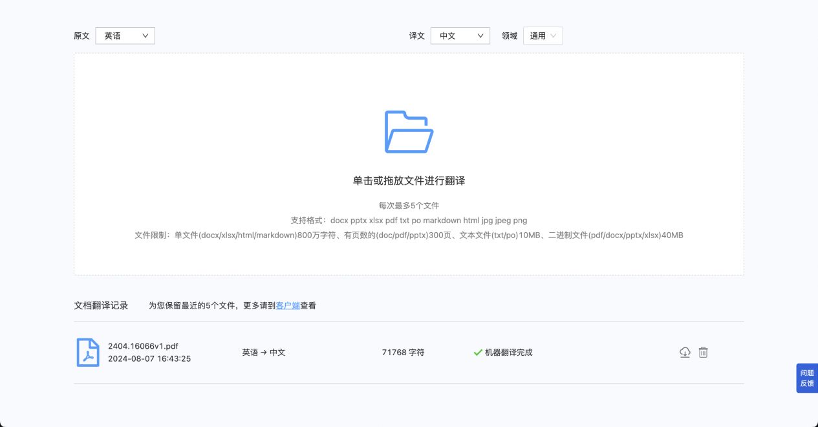Click the 71768 字符 character count
Viewport: 818px width, 427px height.
(x=403, y=353)
